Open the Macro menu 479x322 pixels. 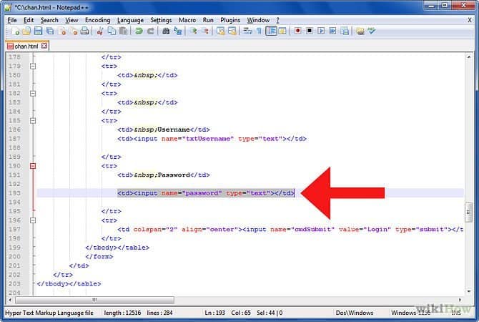(187, 20)
